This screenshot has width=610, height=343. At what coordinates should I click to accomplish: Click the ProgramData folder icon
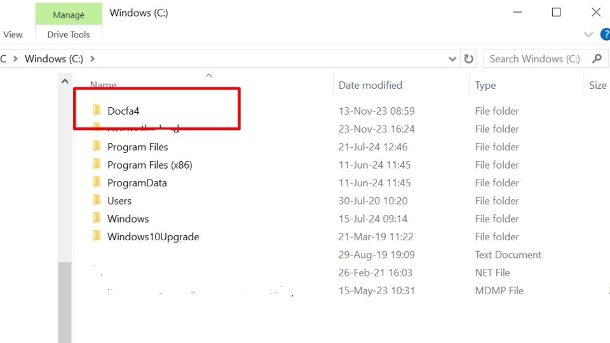click(97, 183)
